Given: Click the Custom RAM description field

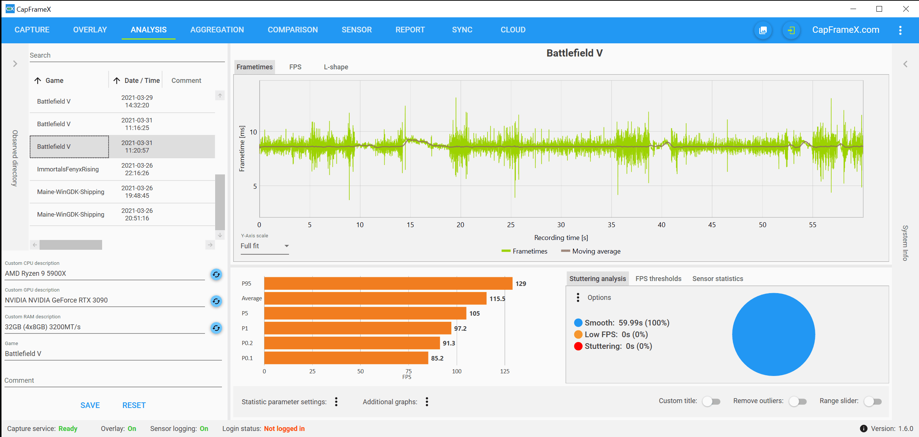Looking at the screenshot, I should pos(105,327).
